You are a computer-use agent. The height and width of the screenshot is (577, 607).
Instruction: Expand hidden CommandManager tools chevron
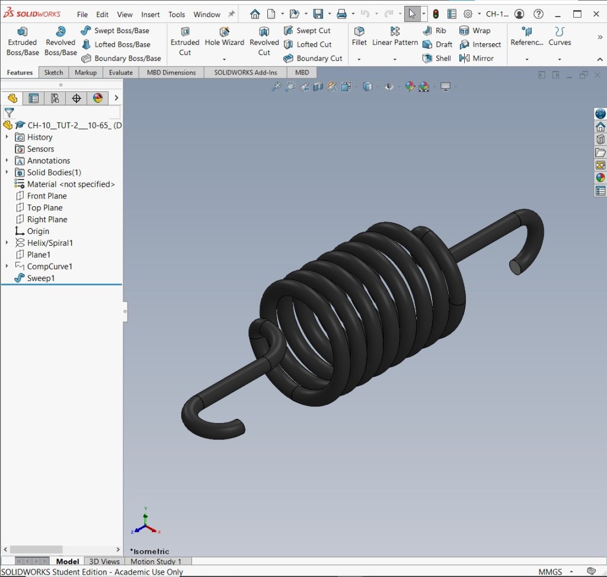click(600, 37)
